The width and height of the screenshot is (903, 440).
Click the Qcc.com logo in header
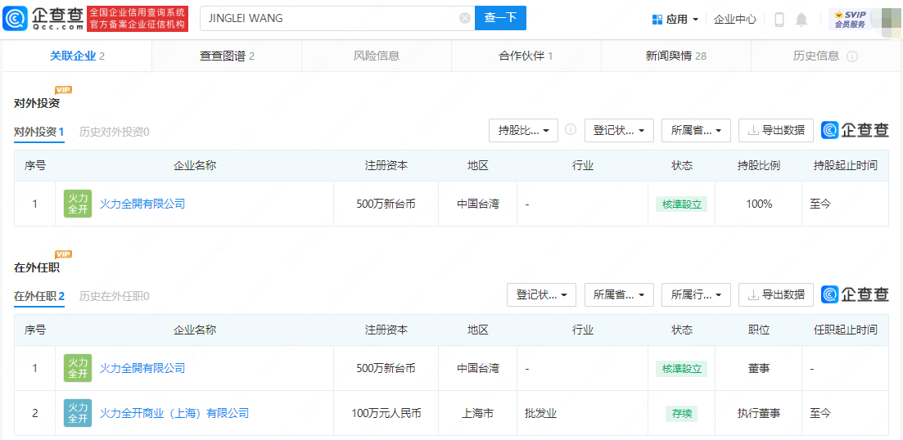pos(43,19)
